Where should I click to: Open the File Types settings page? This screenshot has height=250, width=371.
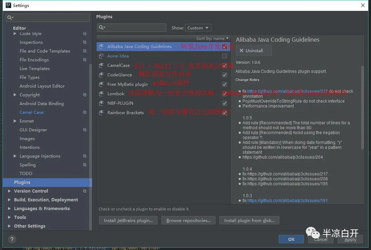29,77
